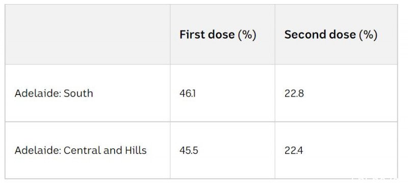408x186 pixels.
Task: Click the 46.1 first dose value
Action: [x=187, y=94]
